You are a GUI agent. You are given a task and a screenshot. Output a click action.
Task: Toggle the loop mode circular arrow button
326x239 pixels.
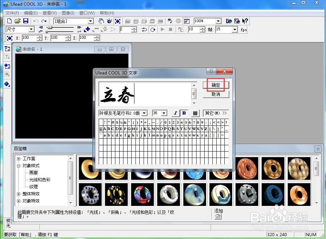tap(153, 30)
